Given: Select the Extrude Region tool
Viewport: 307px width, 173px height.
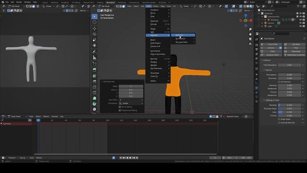Looking at the screenshot, I should [94, 70].
